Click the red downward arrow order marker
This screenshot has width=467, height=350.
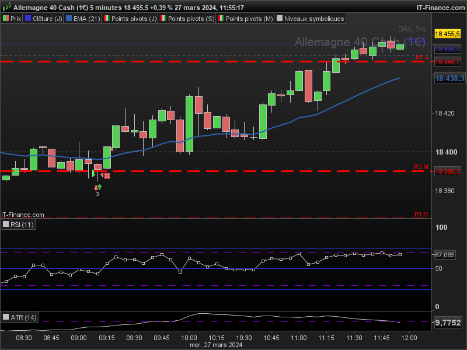[x=96, y=188]
